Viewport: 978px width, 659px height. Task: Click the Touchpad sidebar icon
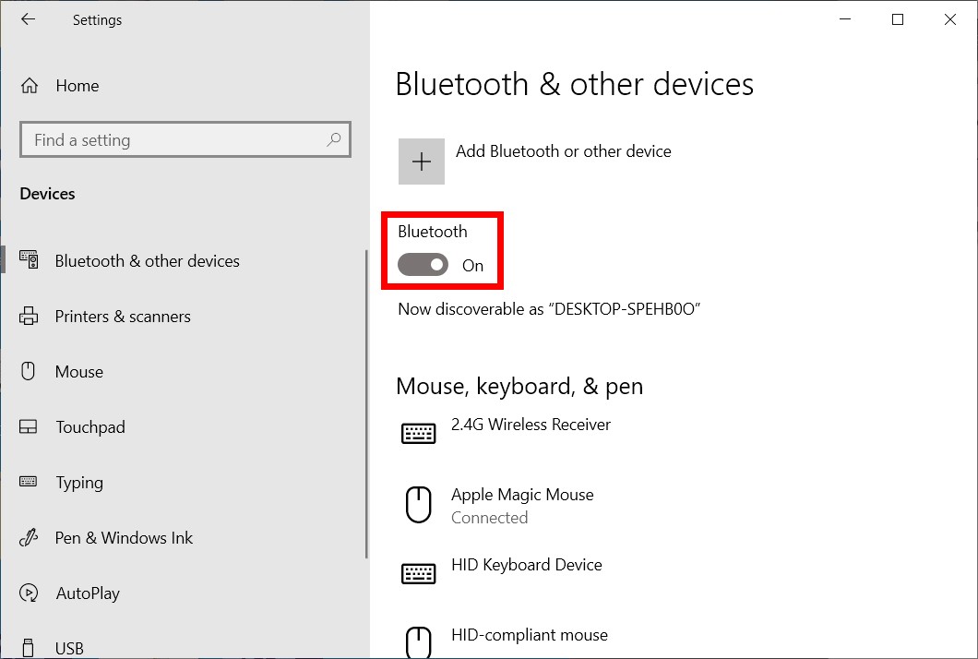click(29, 427)
